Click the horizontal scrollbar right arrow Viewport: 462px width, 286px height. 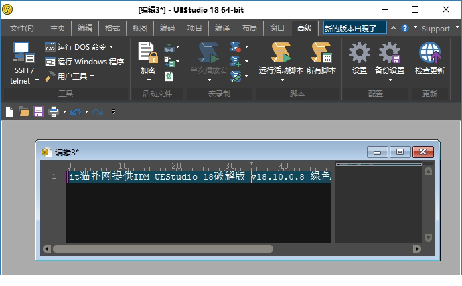tap(416, 249)
